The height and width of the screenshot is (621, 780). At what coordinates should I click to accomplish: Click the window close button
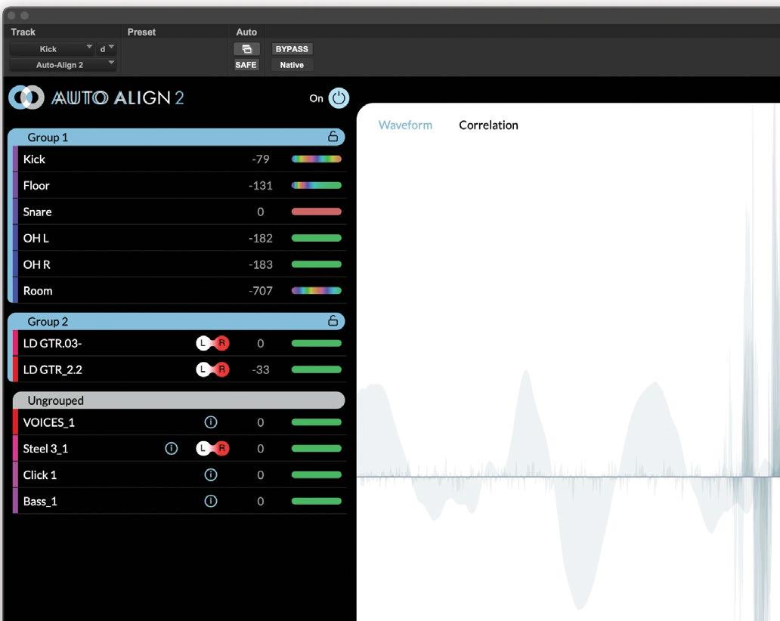click(x=11, y=15)
